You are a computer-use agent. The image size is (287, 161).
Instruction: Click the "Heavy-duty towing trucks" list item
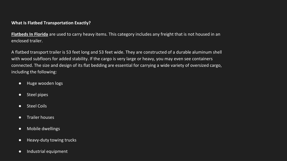pyautogui.click(x=52, y=140)
